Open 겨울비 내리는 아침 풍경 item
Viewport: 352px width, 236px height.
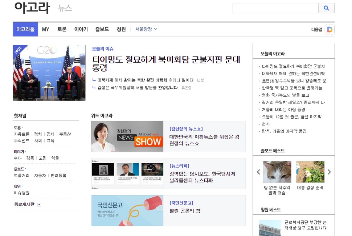283,109
